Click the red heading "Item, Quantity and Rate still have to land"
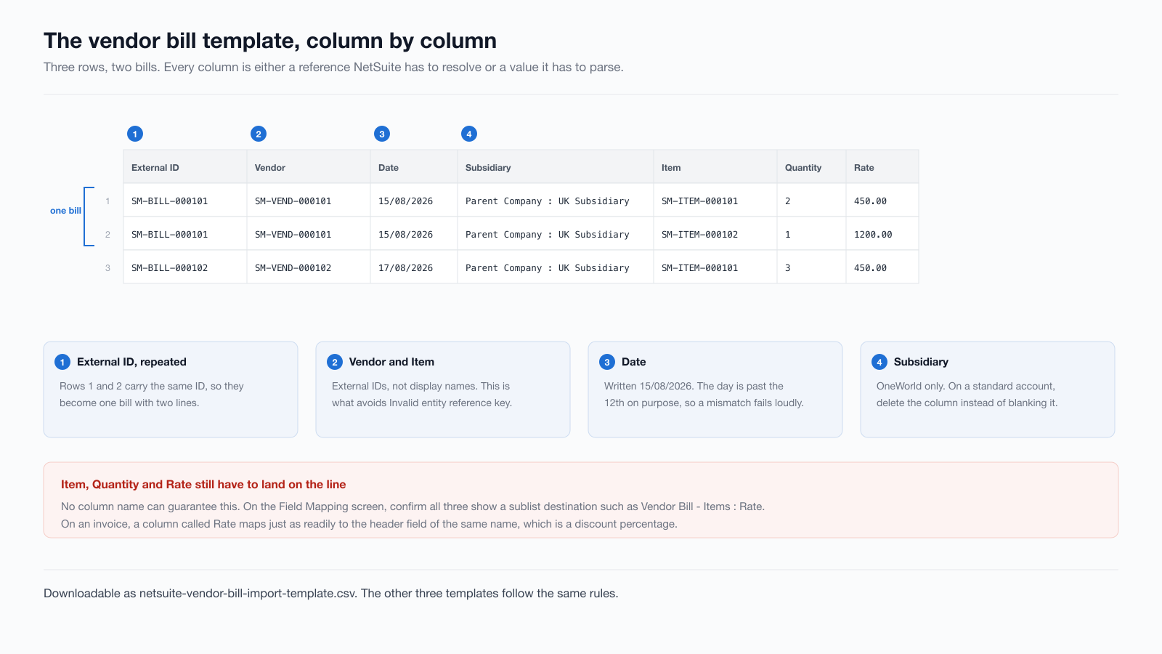 [203, 485]
